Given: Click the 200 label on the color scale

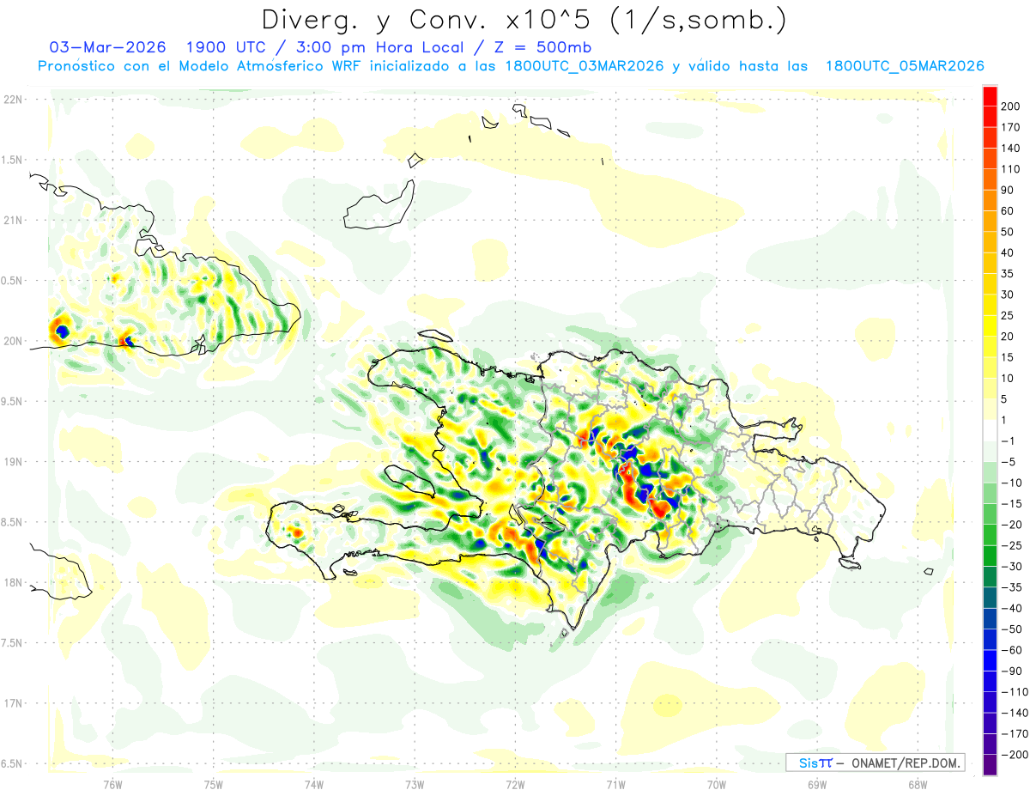Looking at the screenshot, I should coord(1010,106).
